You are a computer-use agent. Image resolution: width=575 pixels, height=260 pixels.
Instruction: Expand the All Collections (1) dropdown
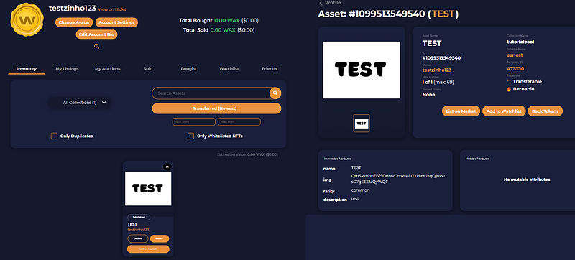coord(80,103)
